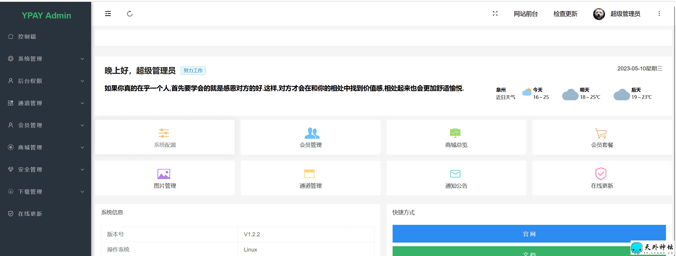Image resolution: width=676 pixels, height=256 pixels.
Task: Click the blue 官网 button
Action: [529, 234]
